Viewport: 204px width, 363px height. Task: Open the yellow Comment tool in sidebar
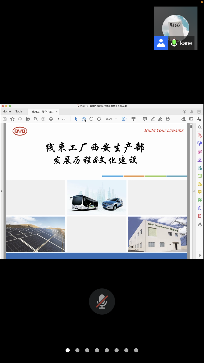coord(200,192)
